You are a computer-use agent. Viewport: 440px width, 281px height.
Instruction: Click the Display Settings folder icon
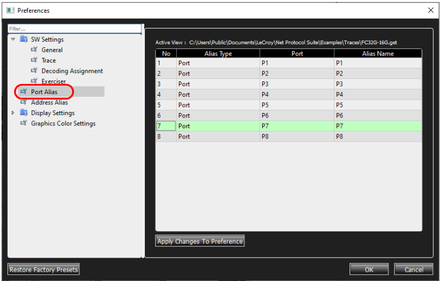[x=24, y=113]
